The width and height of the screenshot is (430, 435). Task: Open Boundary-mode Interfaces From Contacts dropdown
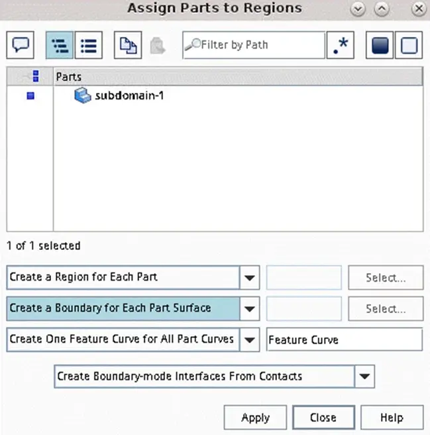tap(364, 377)
